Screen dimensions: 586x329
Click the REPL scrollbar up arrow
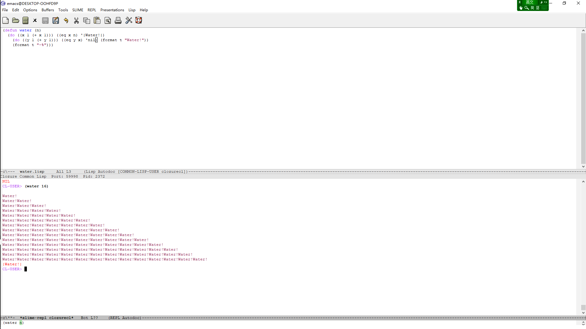[583, 182]
